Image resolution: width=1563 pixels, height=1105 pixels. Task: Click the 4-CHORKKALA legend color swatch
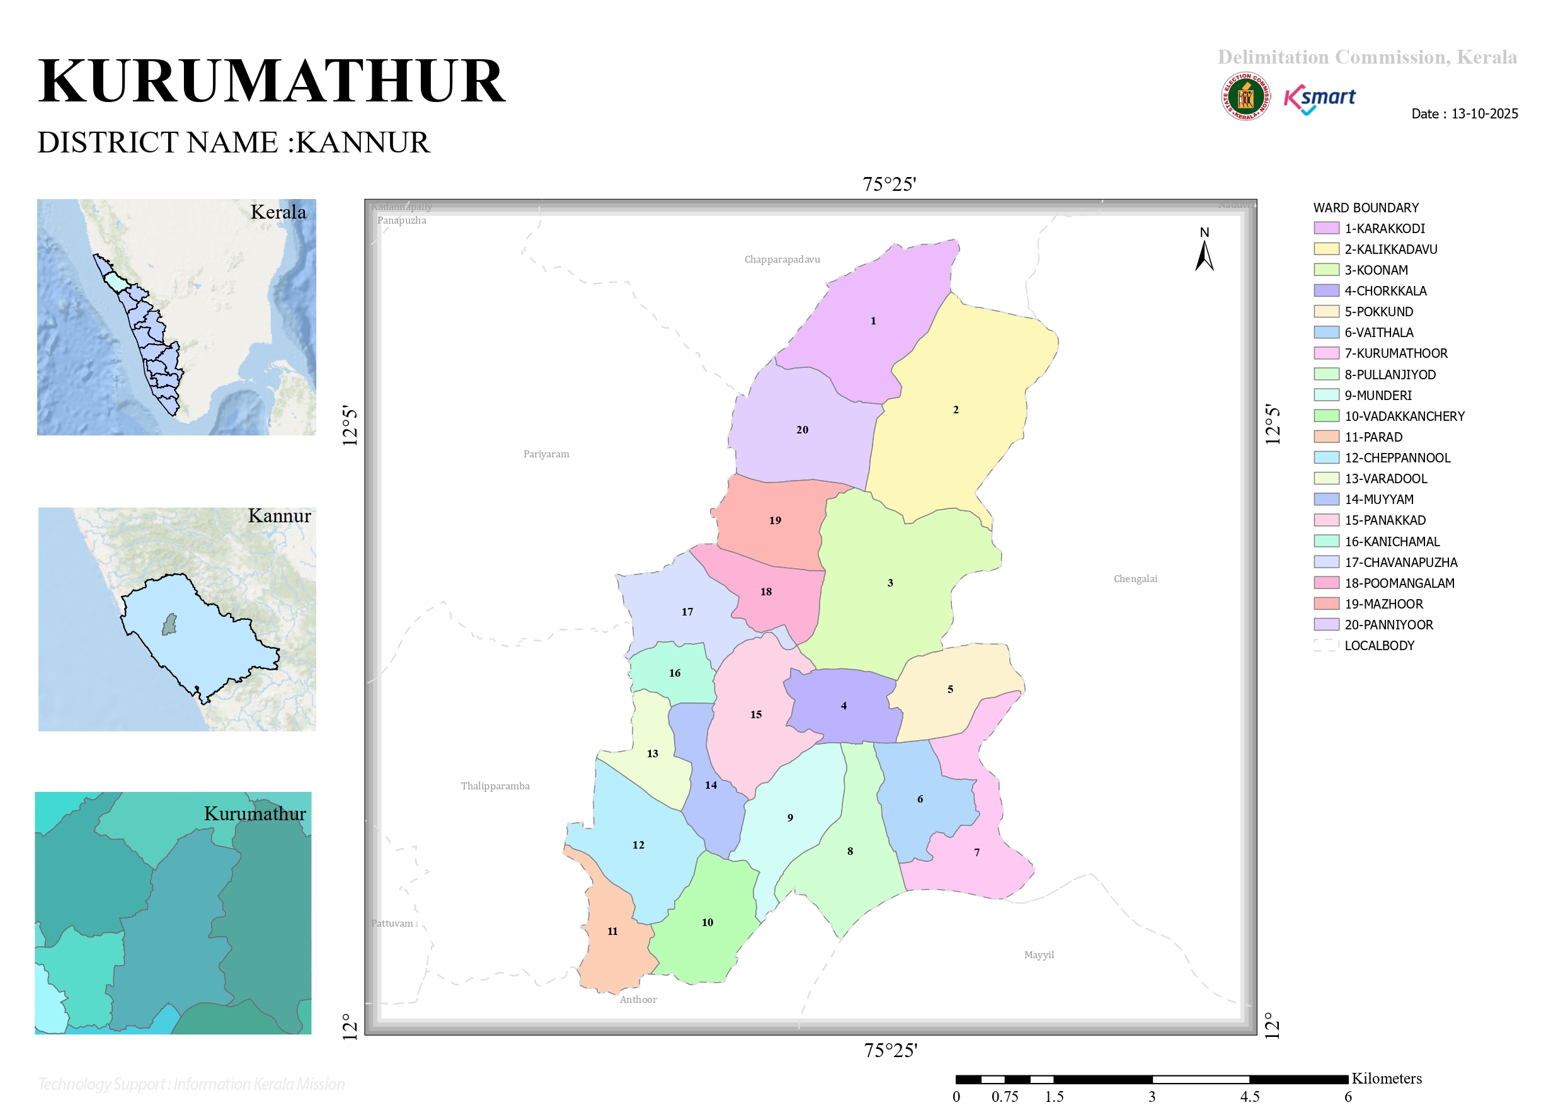tap(1326, 290)
